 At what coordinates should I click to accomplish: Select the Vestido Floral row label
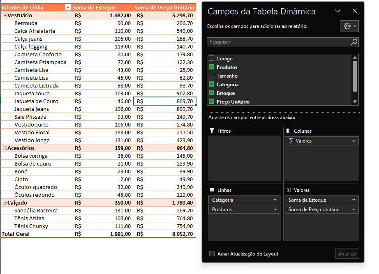click(x=32, y=132)
